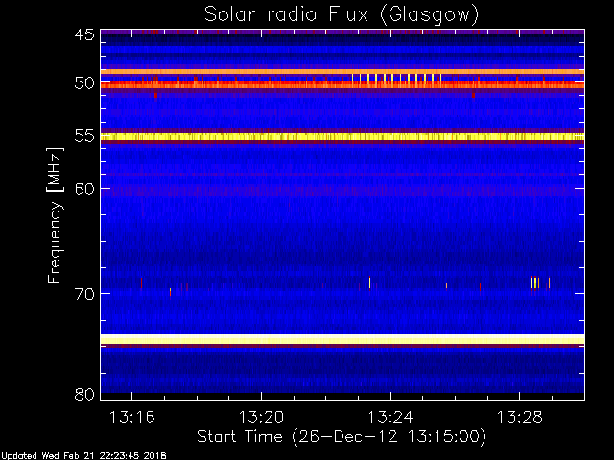Click the "Start Time (26-Dec-12 13:15:00)" axis label
The height and width of the screenshot is (460, 614).
pos(342,437)
